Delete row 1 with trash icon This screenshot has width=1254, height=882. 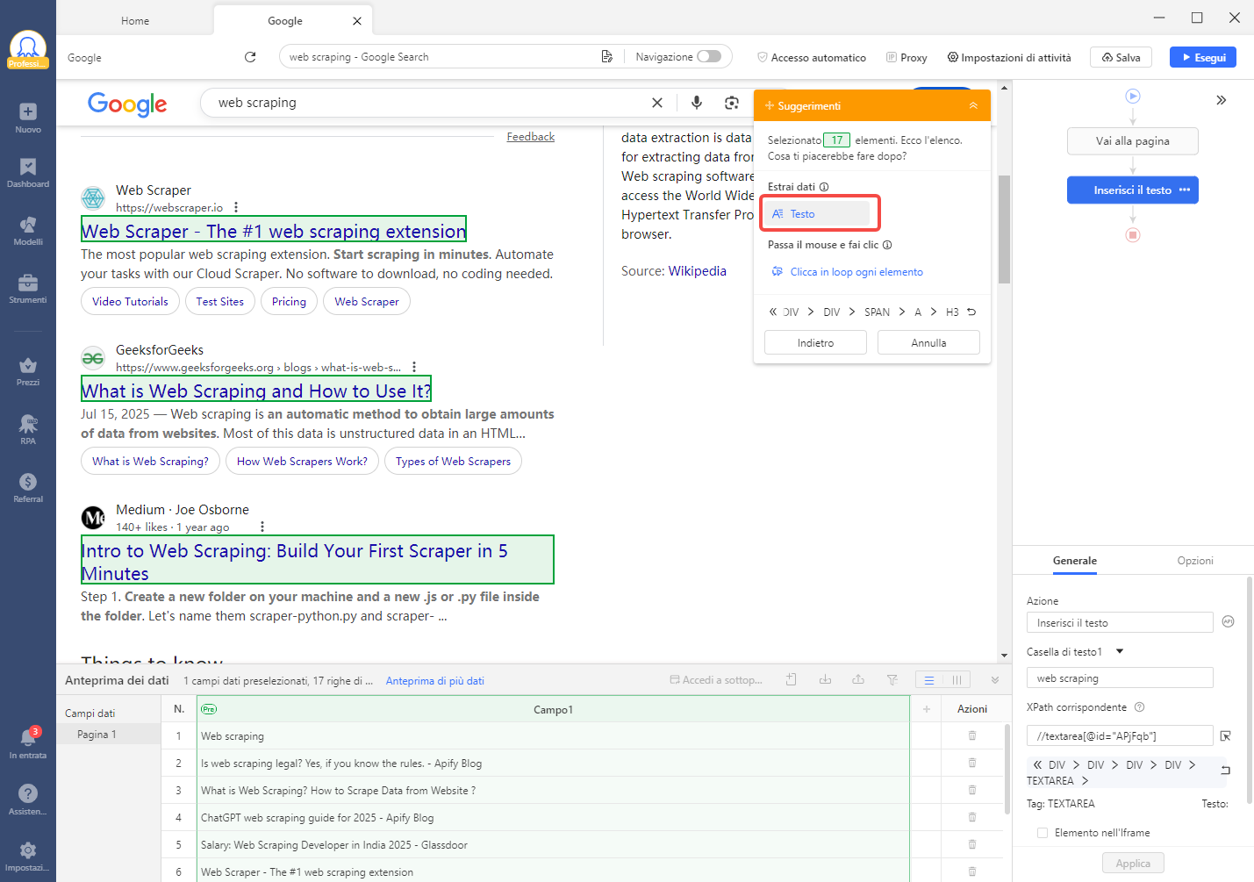click(972, 735)
